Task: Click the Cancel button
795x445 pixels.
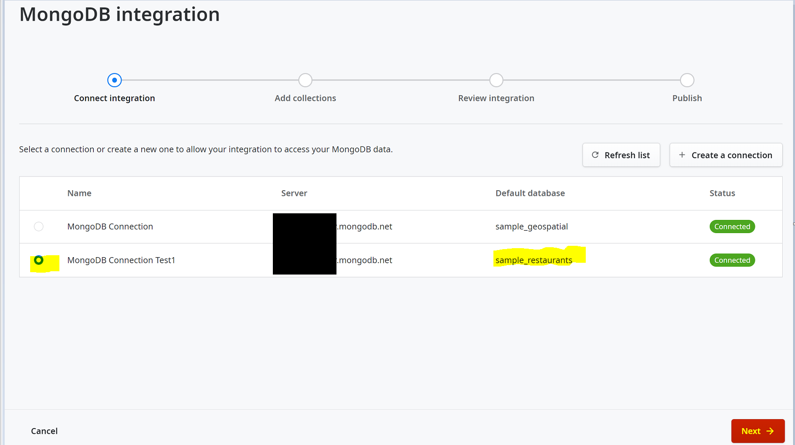Action: tap(44, 431)
